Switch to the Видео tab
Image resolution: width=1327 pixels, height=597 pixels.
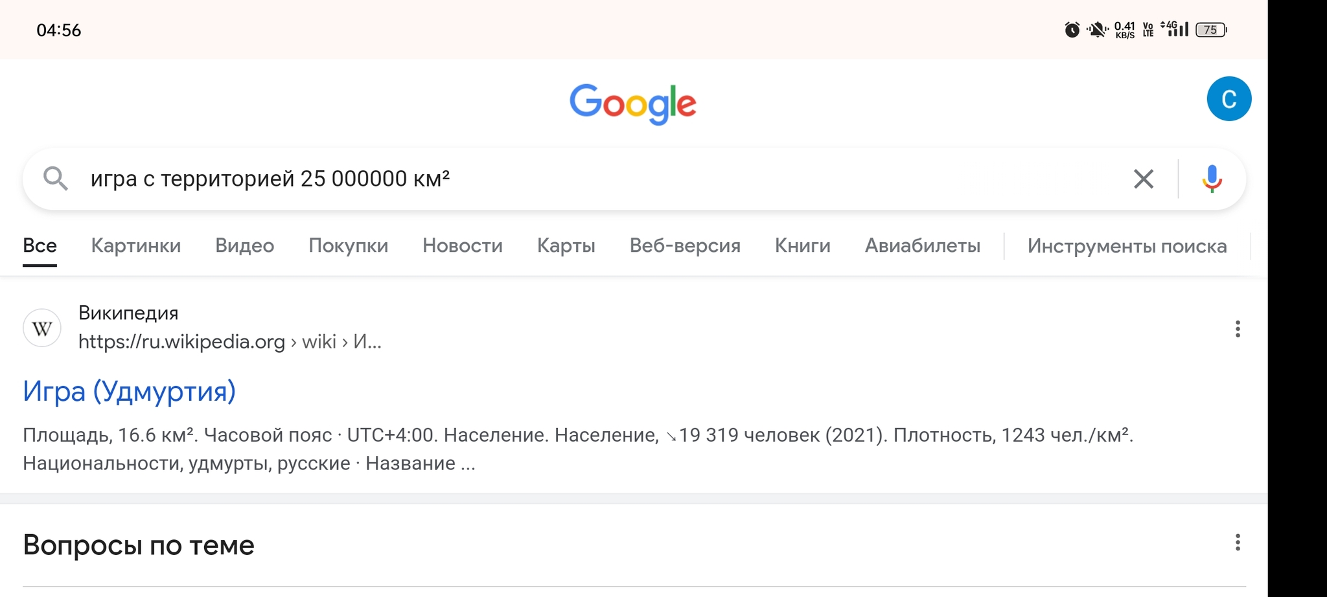[244, 245]
